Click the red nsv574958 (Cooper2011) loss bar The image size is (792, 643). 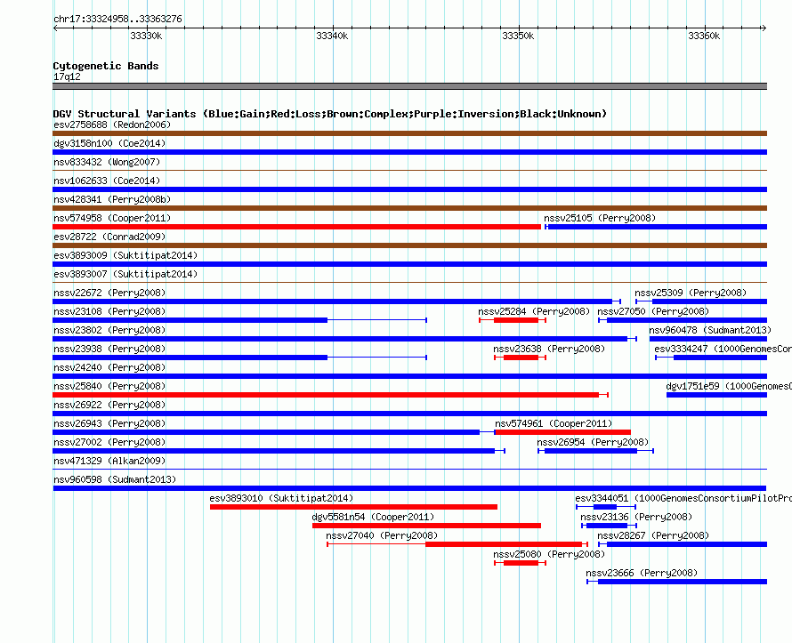(296, 227)
